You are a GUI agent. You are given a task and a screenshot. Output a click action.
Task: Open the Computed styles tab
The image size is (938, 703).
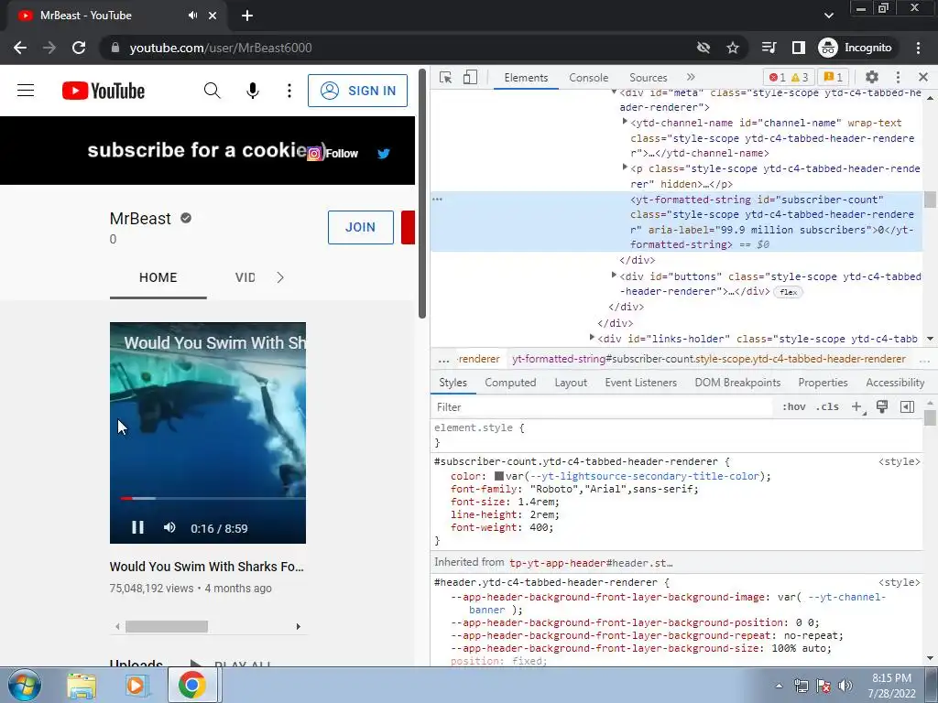coord(510,383)
